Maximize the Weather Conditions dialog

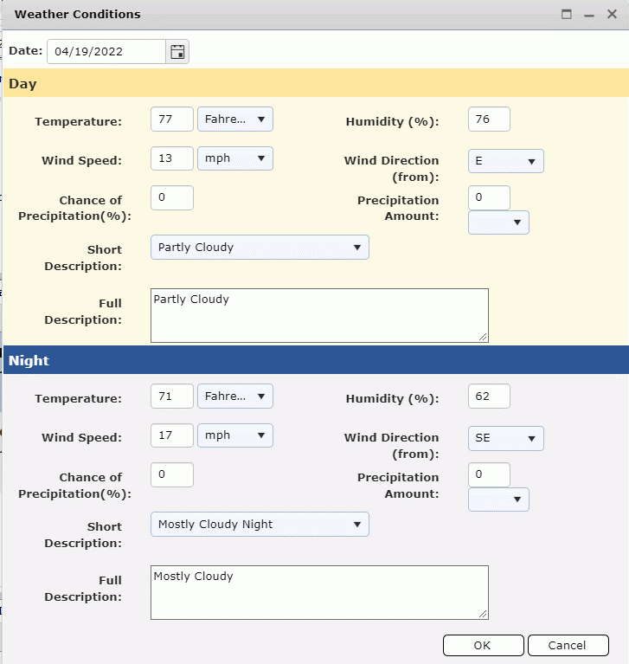567,15
